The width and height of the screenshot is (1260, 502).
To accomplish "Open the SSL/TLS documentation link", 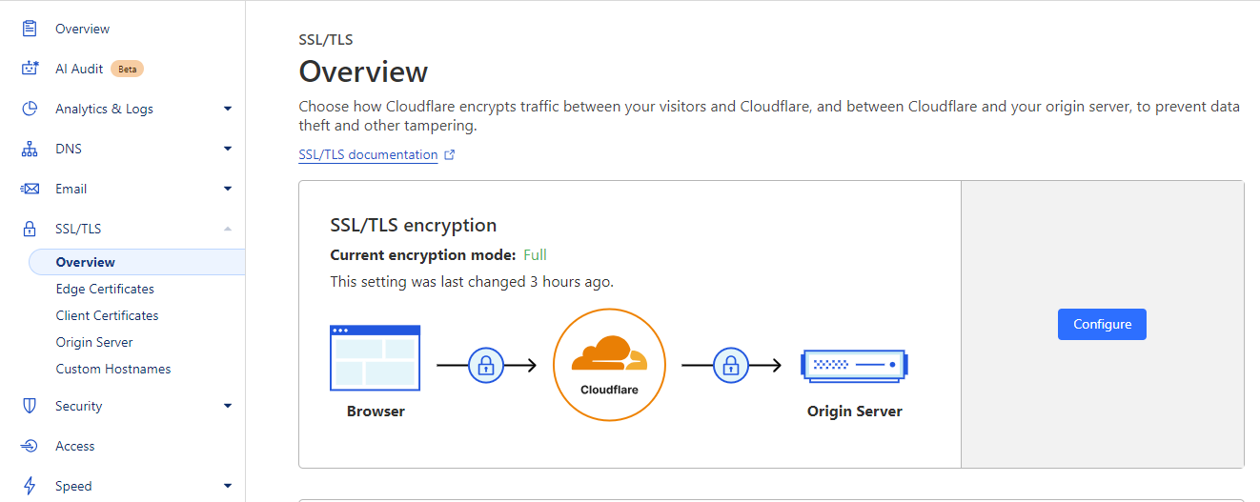I will (x=368, y=154).
